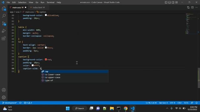200x112 pixels.
Task: Open the View menu
Action: (x=31, y=2)
